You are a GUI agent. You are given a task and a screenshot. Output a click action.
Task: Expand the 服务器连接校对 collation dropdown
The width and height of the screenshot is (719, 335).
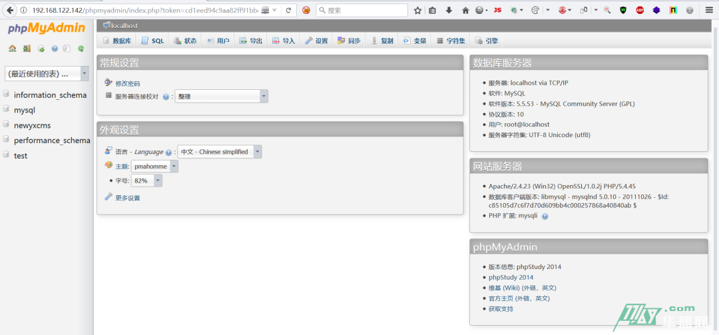tap(222, 97)
